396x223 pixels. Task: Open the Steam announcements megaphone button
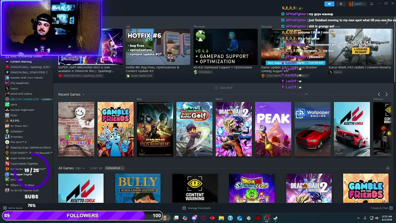click(329, 4)
